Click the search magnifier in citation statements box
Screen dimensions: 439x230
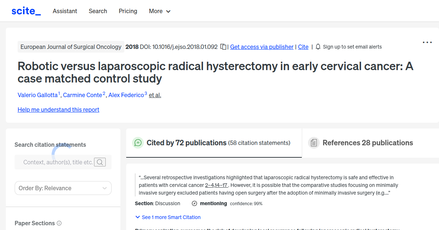100,162
